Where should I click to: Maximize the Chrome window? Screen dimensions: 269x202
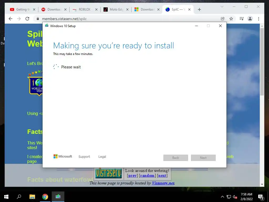coord(246,7)
